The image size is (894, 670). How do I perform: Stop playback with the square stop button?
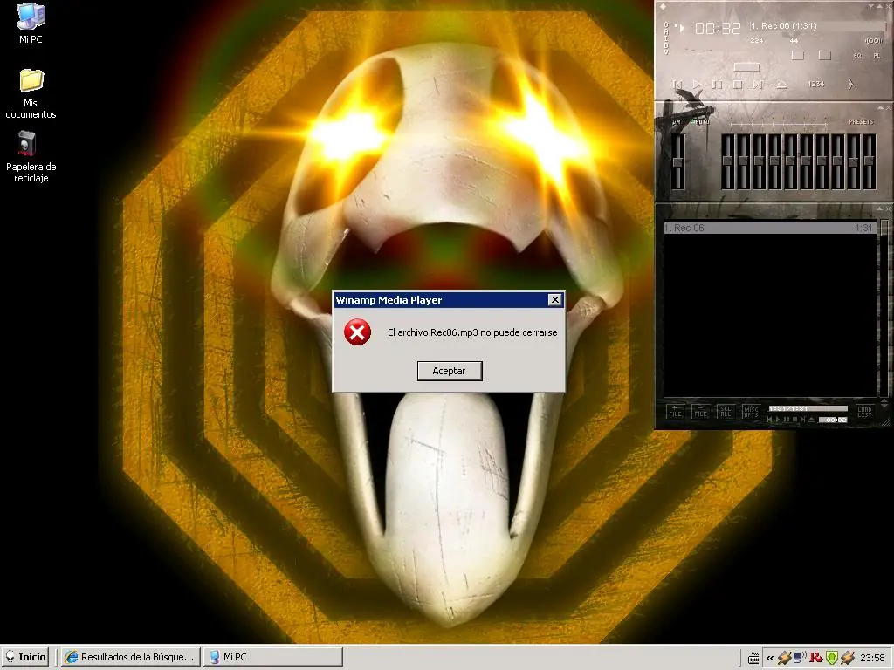pyautogui.click(x=737, y=85)
